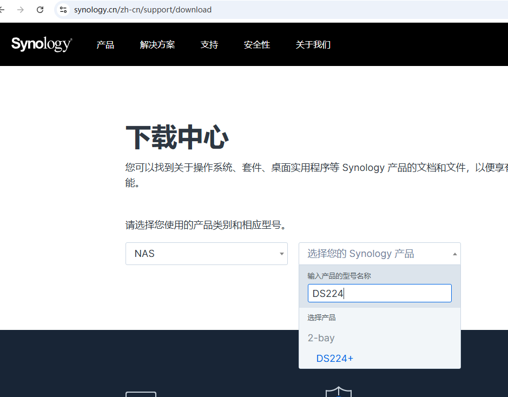Choose DS224+ from the product list
The height and width of the screenshot is (397, 508).
coord(334,358)
